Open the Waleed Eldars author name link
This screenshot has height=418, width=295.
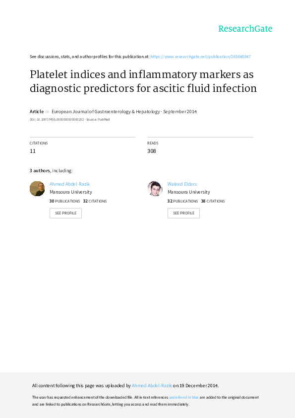pos(182,184)
